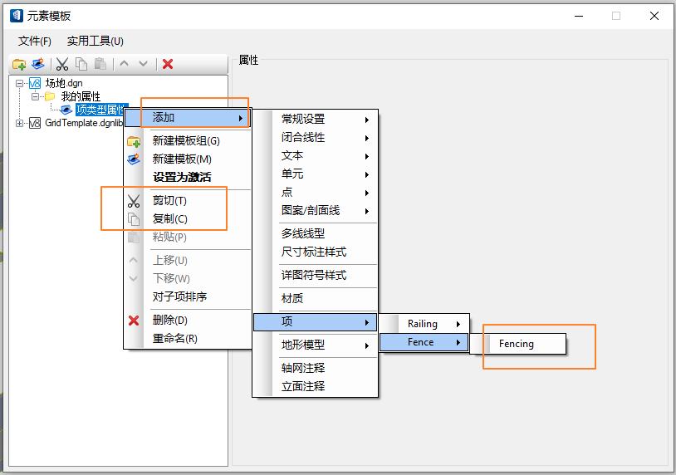This screenshot has height=475, width=676.
Task: Expand the GridTemplate.dgnlib tree node
Action: [x=19, y=123]
